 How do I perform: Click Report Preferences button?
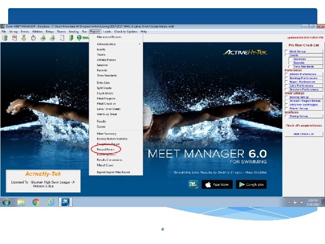306,82
